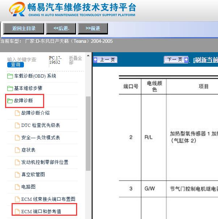This screenshot has height=219, width=218.
Task: Click page icon beside 故障诊断介绍
Action: [x=17, y=113]
